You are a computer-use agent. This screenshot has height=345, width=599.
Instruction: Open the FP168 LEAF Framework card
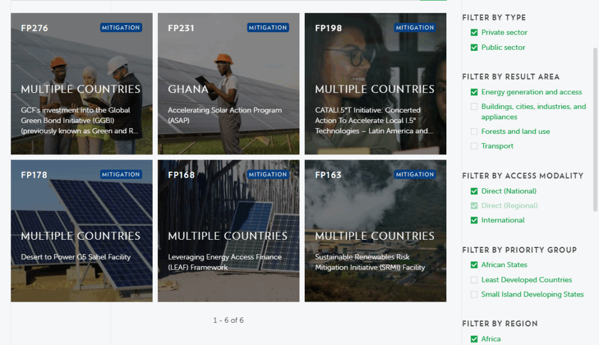tap(229, 231)
